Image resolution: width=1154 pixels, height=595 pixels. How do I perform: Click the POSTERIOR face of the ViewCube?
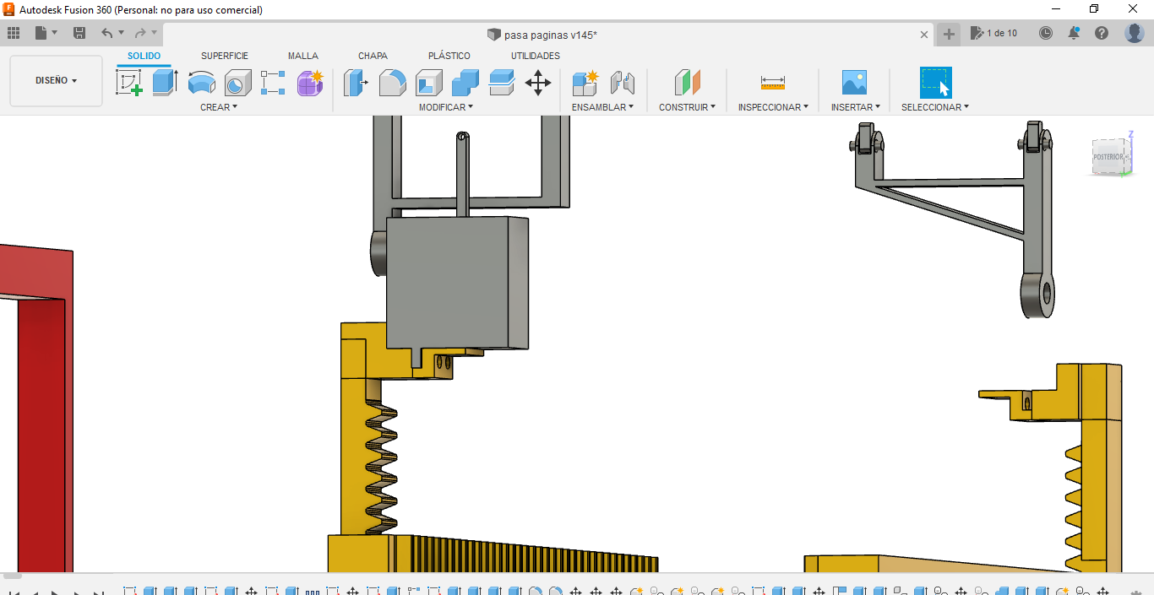tap(1108, 157)
